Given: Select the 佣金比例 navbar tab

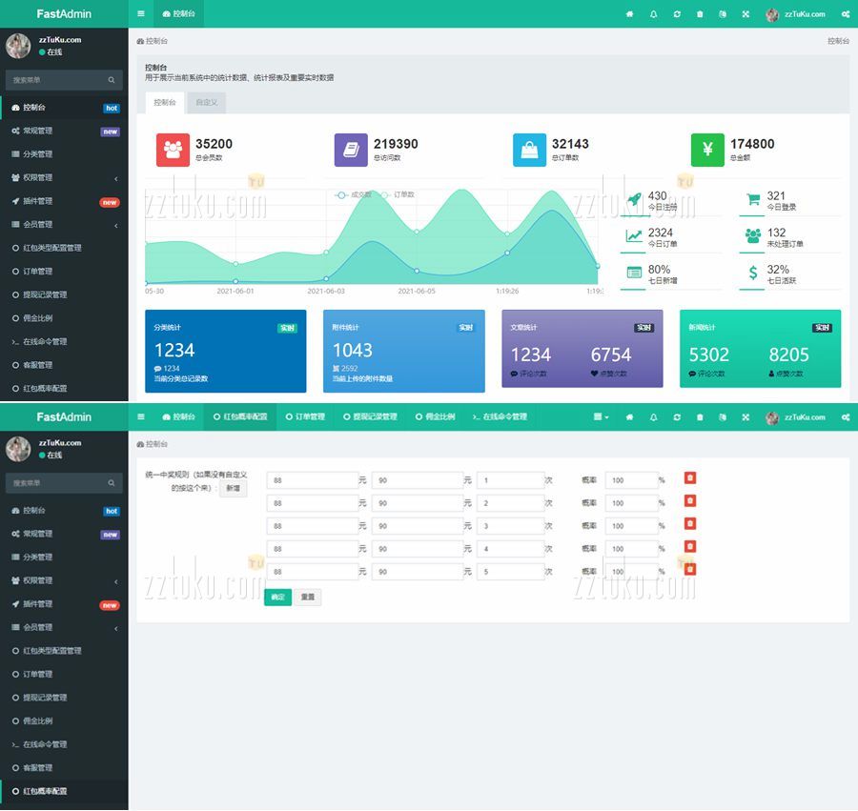Looking at the screenshot, I should [435, 417].
